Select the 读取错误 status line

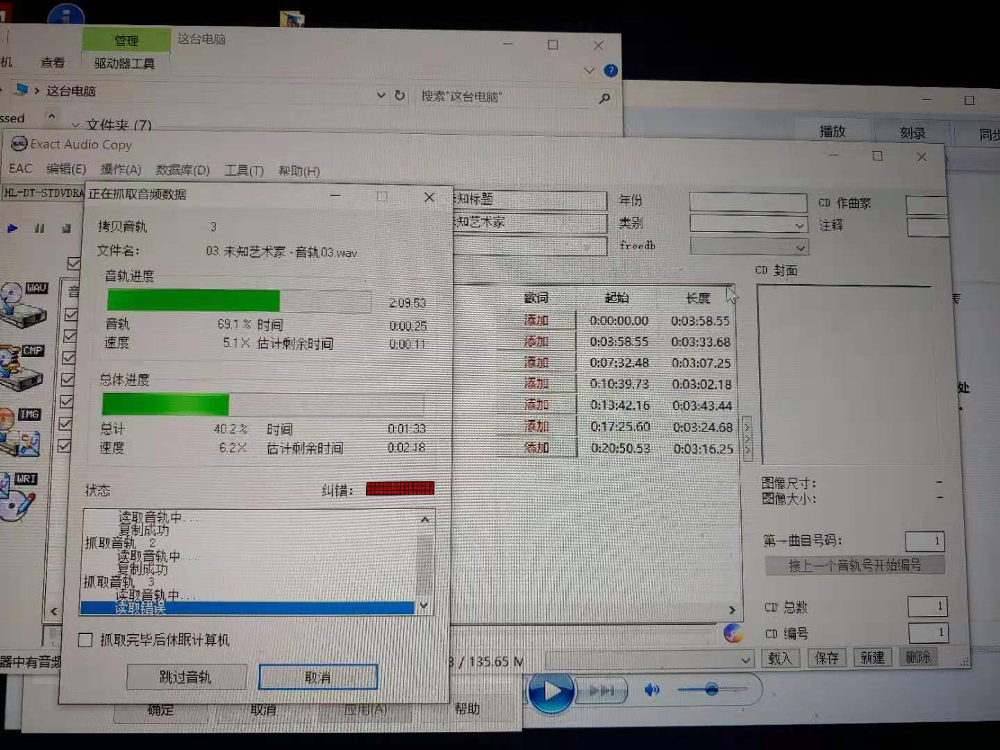[248, 608]
